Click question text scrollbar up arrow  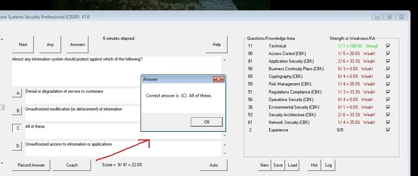click(225, 60)
